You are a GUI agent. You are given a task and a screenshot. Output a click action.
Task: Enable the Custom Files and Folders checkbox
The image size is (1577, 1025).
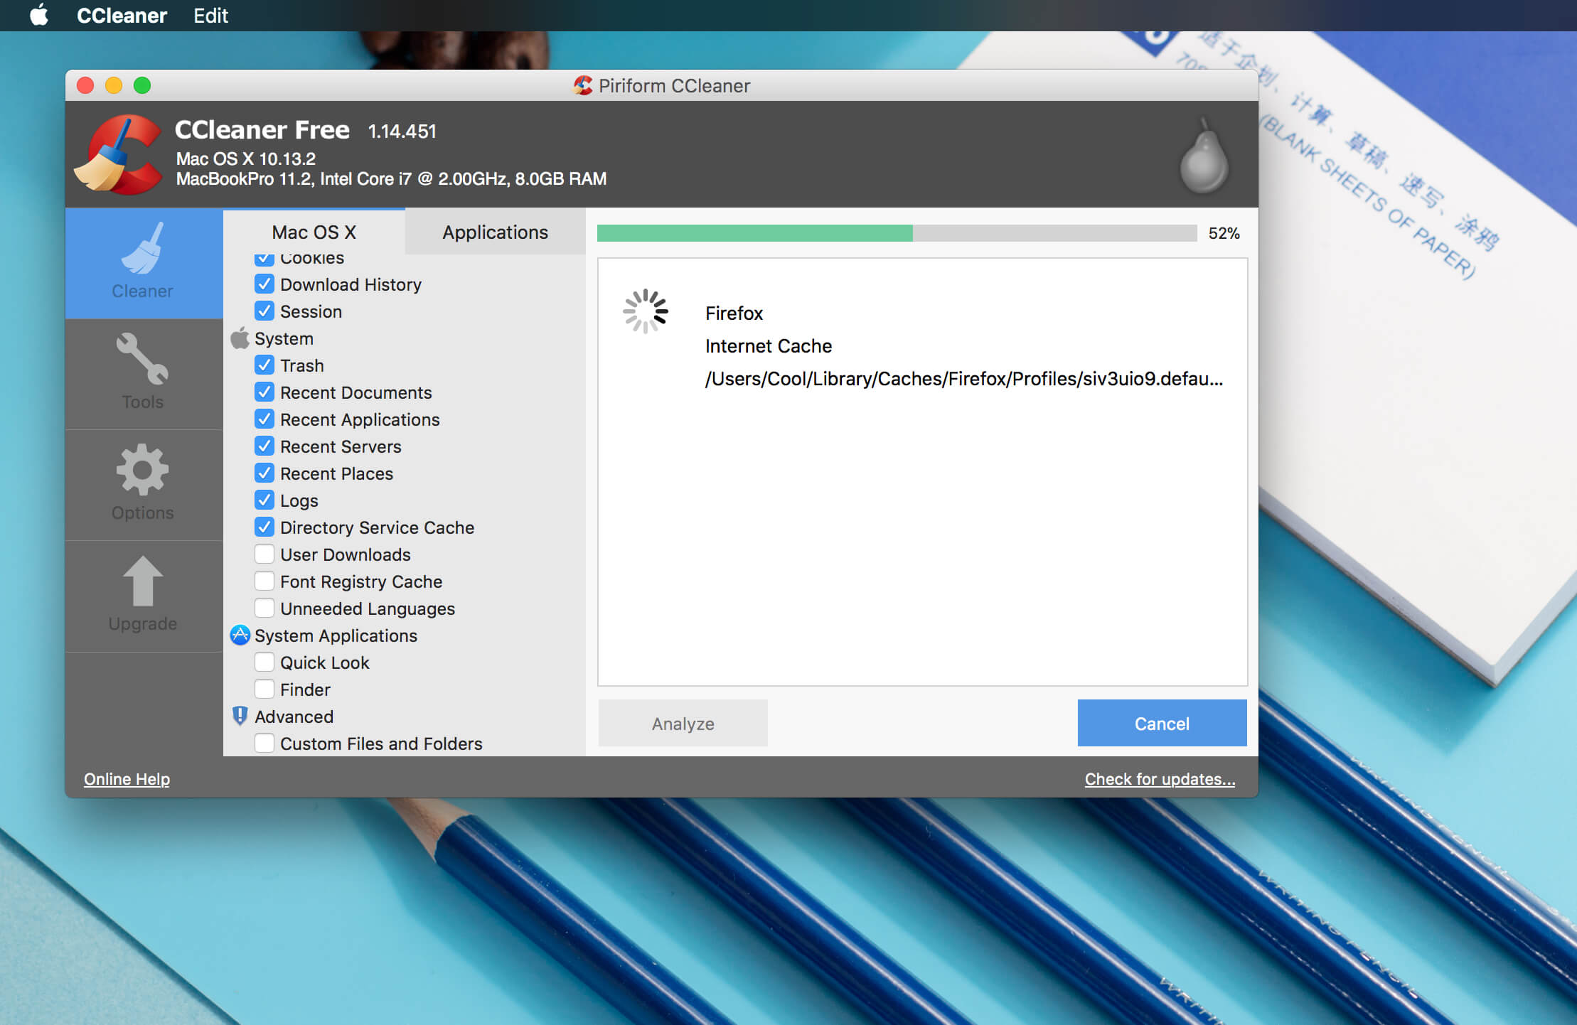[264, 744]
